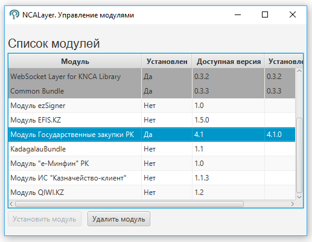Select 'Модуль Государственные закупки РК' row
This screenshot has width=312, height=242.
tap(152, 135)
